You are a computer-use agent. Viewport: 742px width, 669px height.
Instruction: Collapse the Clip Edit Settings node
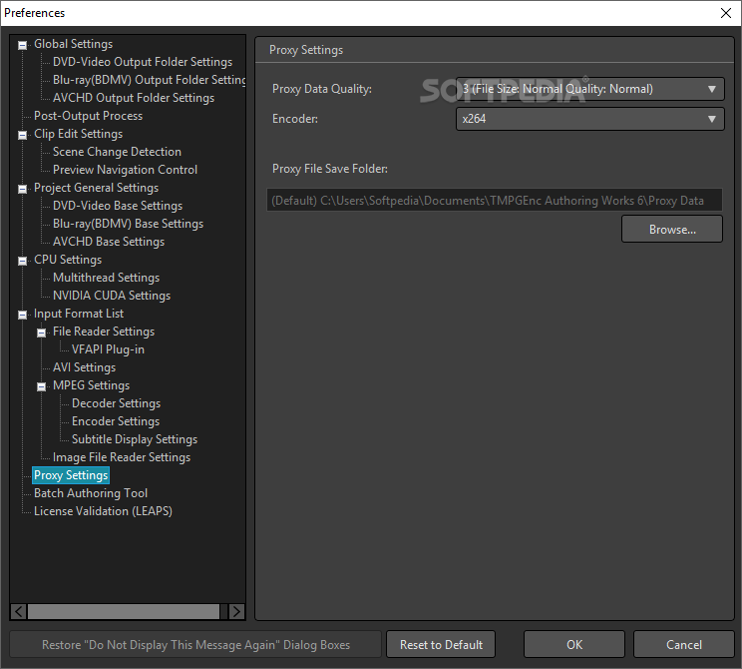pyautogui.click(x=22, y=135)
